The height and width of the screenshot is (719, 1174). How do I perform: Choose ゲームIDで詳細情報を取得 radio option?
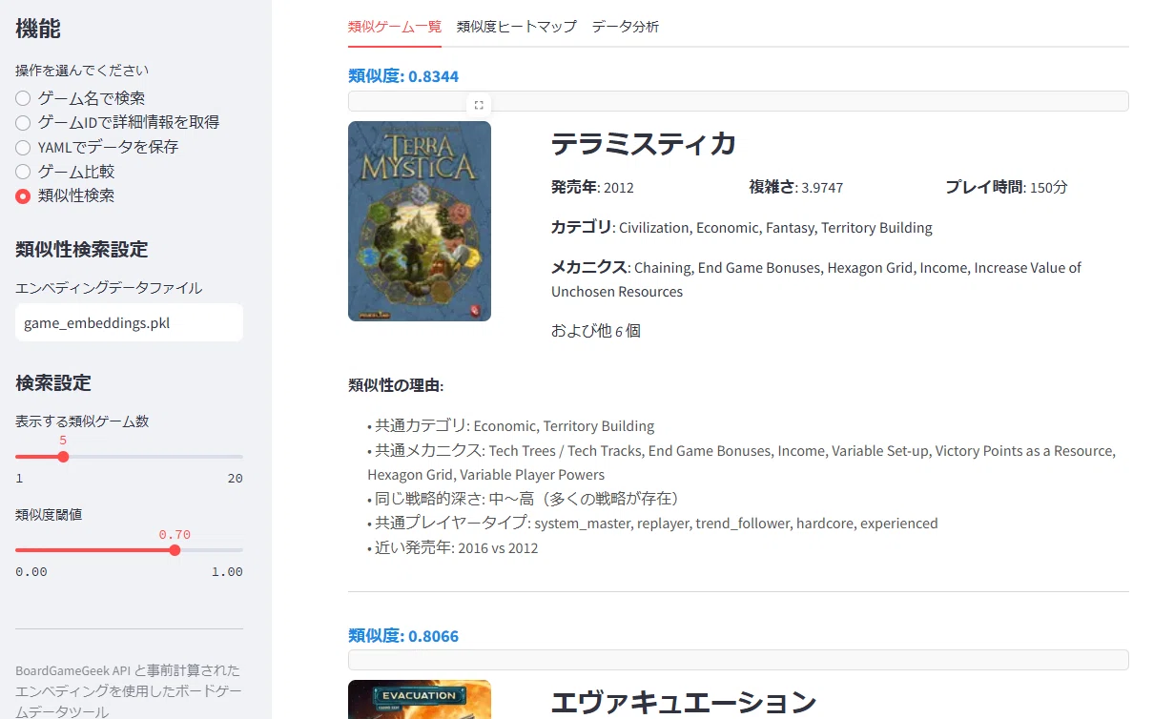[117, 122]
